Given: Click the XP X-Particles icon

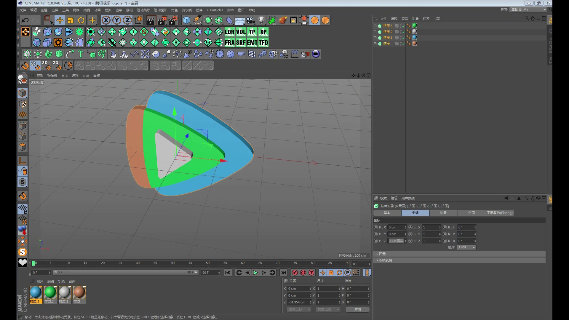Looking at the screenshot, I should 263,32.
